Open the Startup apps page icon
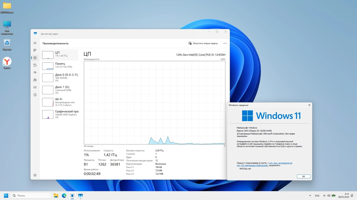The image size is (357, 200). [x=35, y=73]
